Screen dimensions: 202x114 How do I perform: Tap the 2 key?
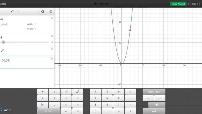point(107,105)
